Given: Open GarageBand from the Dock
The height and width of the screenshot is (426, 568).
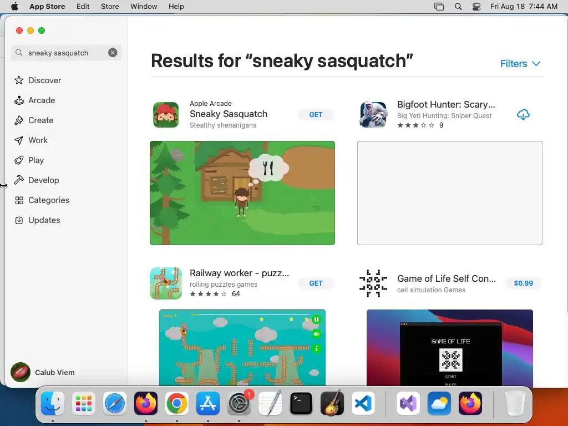Looking at the screenshot, I should (x=332, y=404).
